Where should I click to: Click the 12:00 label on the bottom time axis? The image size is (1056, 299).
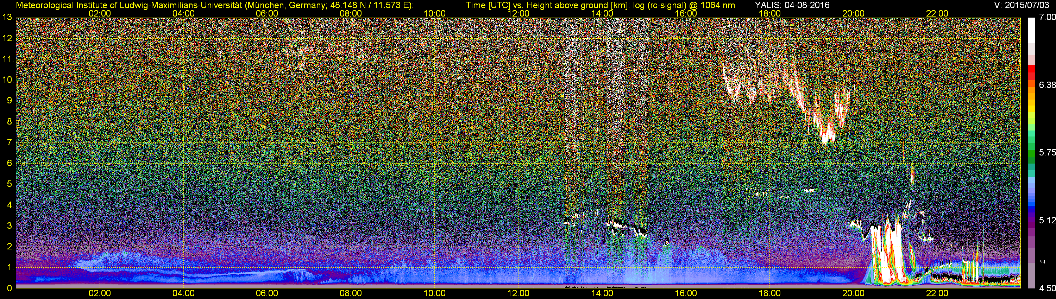point(518,294)
